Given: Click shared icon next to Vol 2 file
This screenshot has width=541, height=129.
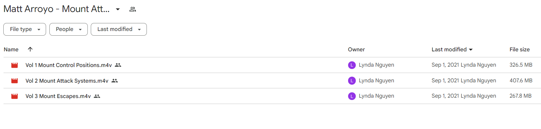Looking at the screenshot, I should [114, 81].
